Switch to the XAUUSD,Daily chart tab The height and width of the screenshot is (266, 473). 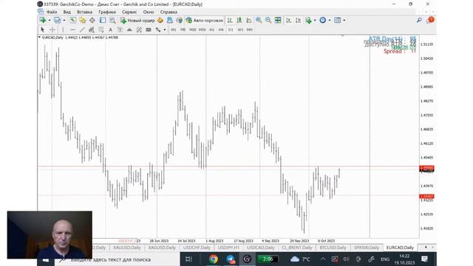pyautogui.click(x=127, y=248)
